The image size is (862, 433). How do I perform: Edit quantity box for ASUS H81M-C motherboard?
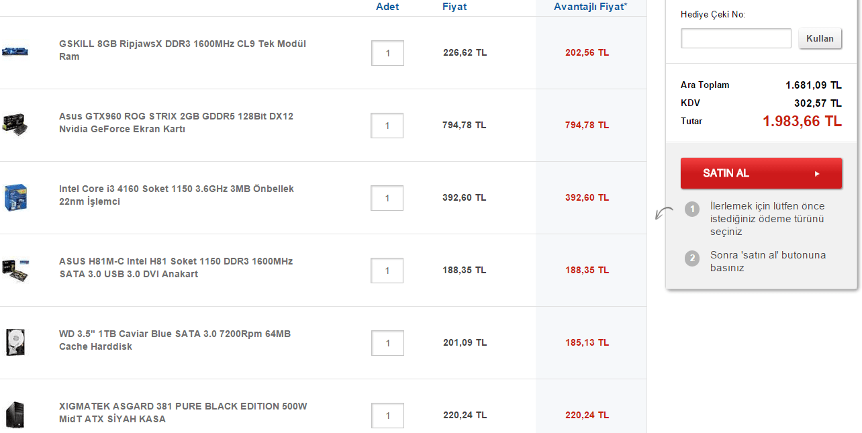click(x=387, y=271)
